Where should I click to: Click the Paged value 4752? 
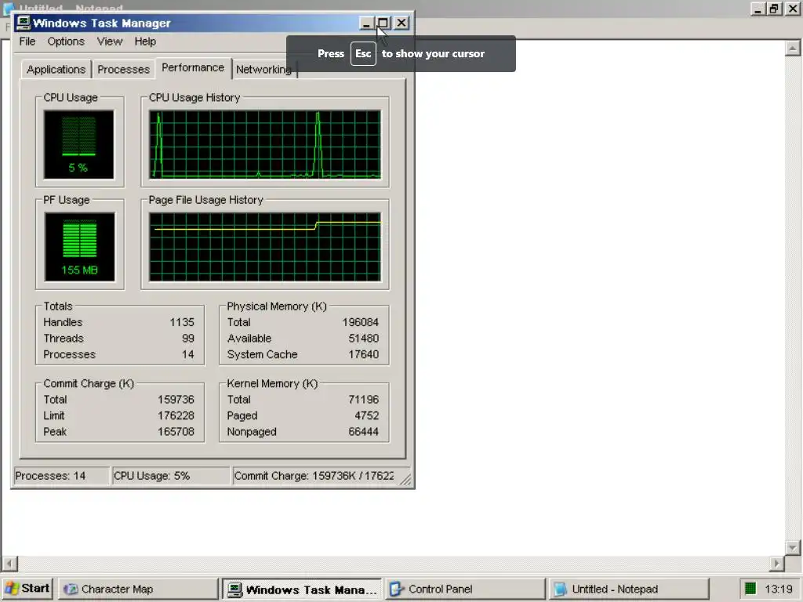point(367,415)
